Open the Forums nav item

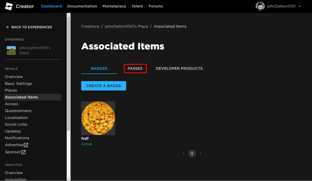[x=156, y=6]
